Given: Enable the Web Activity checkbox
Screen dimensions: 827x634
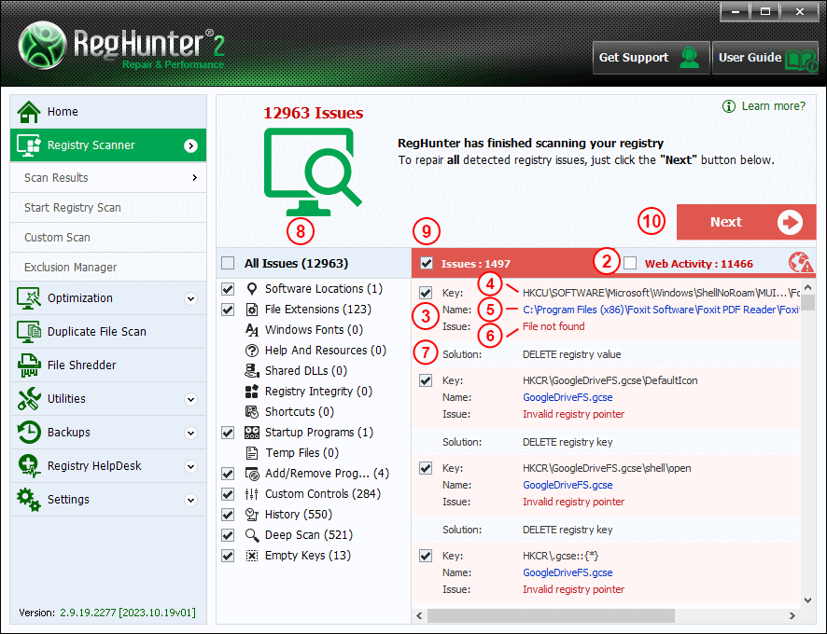Looking at the screenshot, I should coord(630,263).
